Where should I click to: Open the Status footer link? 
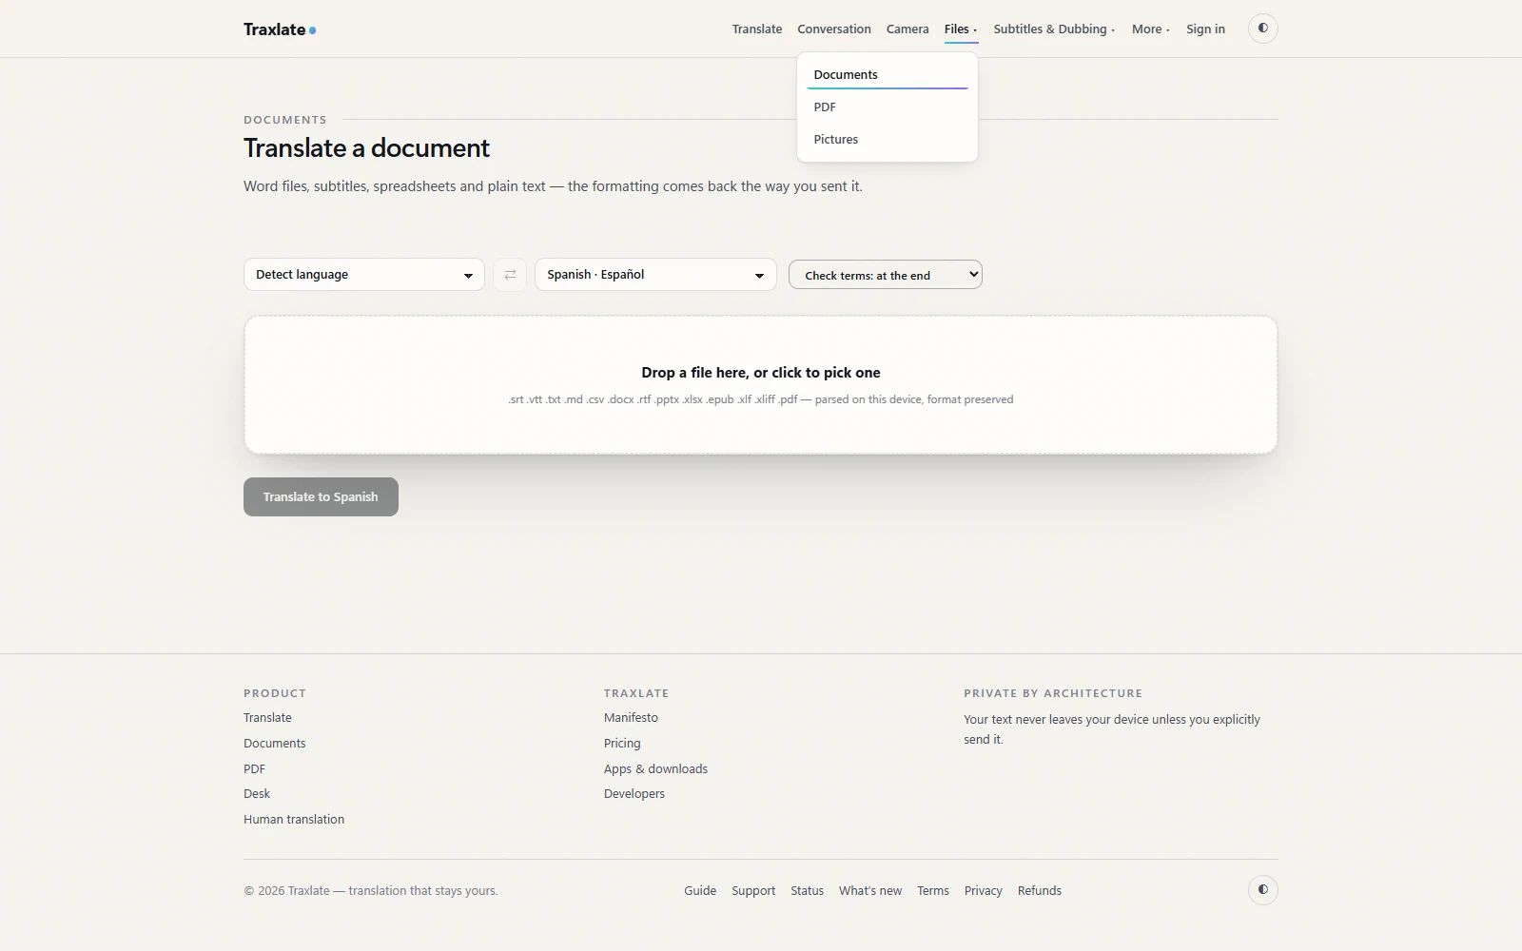coord(807,891)
